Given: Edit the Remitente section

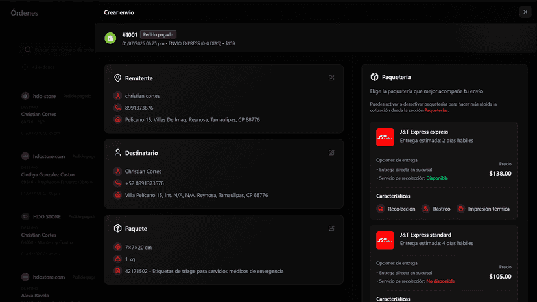Looking at the screenshot, I should tap(331, 78).
